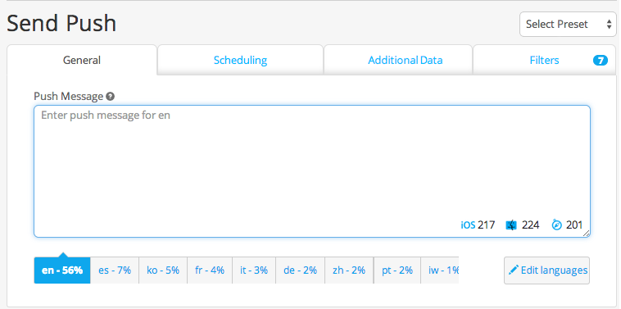Open the Select Preset dropdown
Viewport: 621px width, 309px height.
coord(568,24)
